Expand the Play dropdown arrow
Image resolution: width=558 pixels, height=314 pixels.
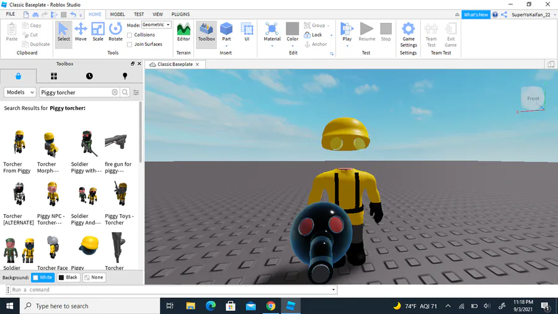pos(347,46)
